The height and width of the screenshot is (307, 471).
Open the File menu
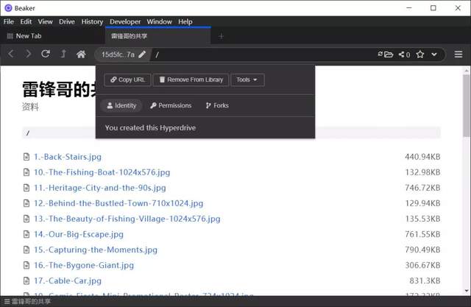(9, 21)
